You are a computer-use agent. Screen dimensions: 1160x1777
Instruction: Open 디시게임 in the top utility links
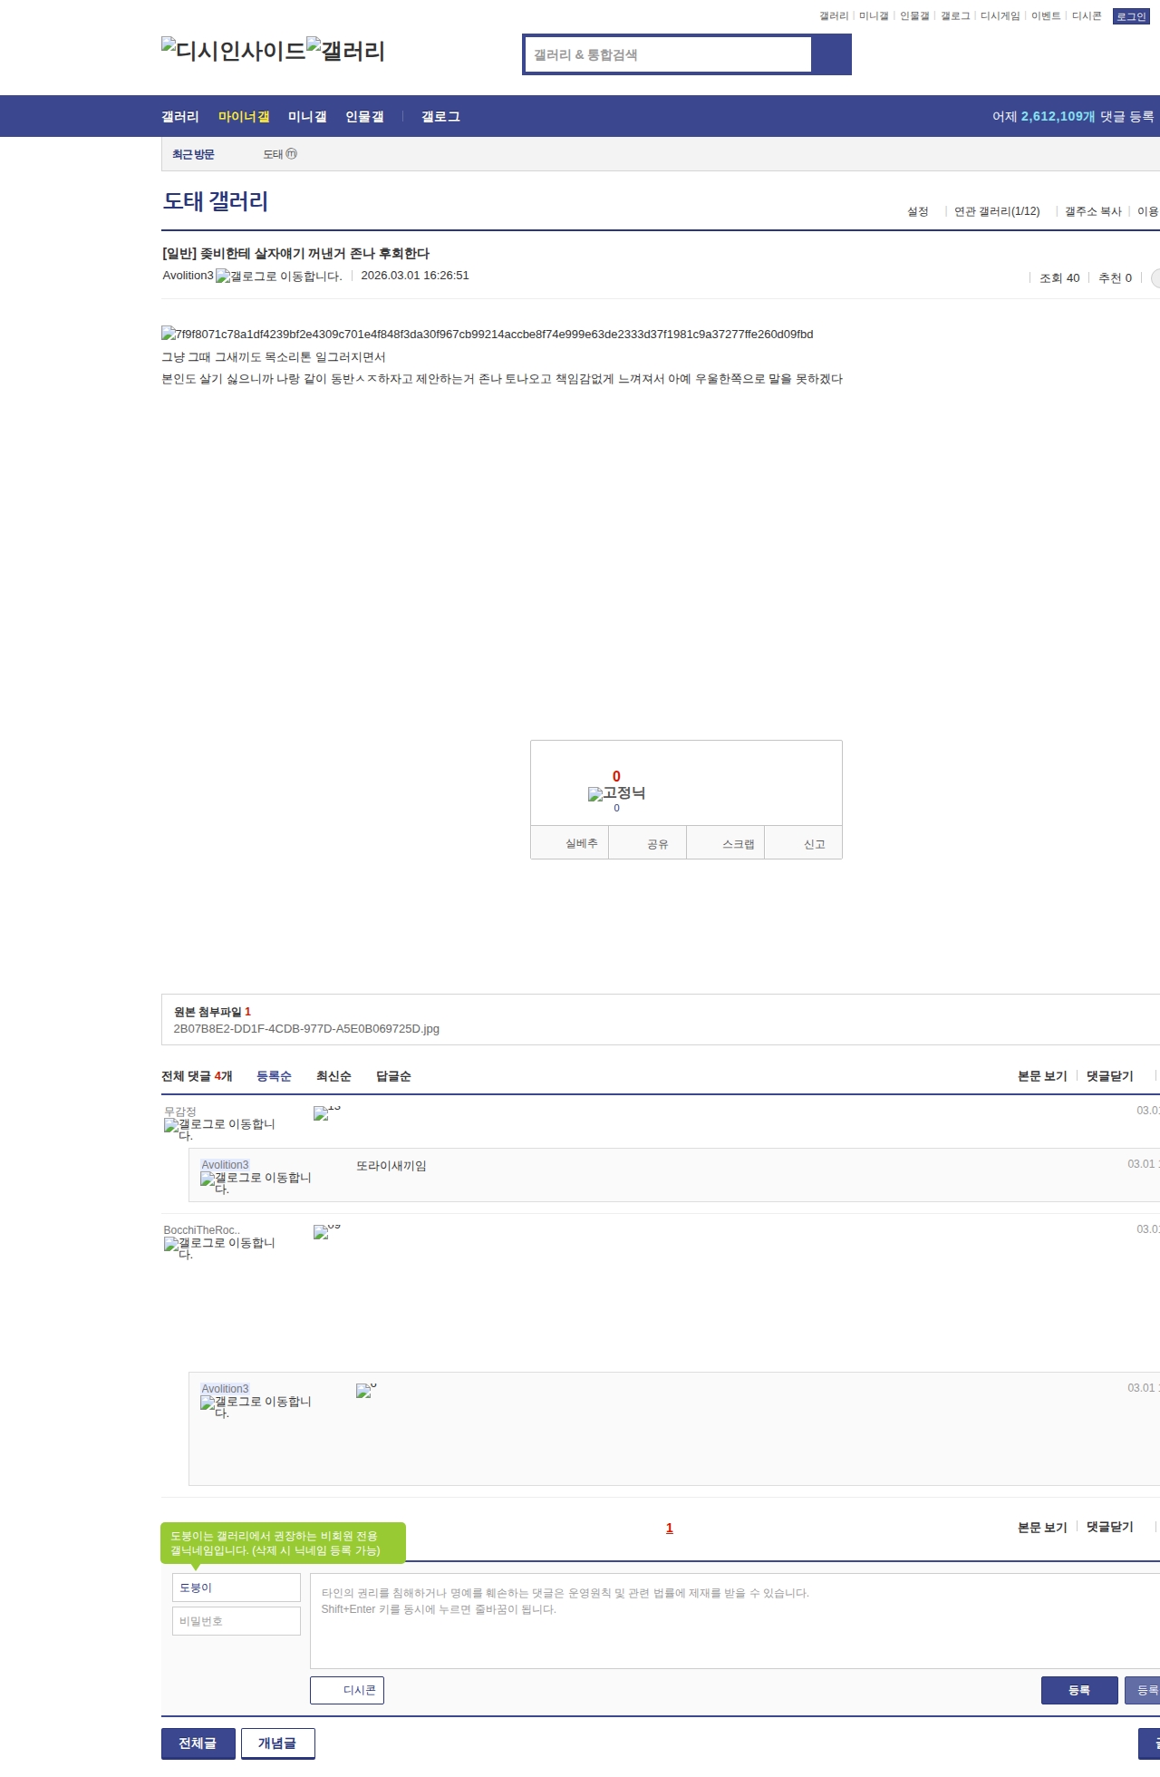(x=1000, y=16)
